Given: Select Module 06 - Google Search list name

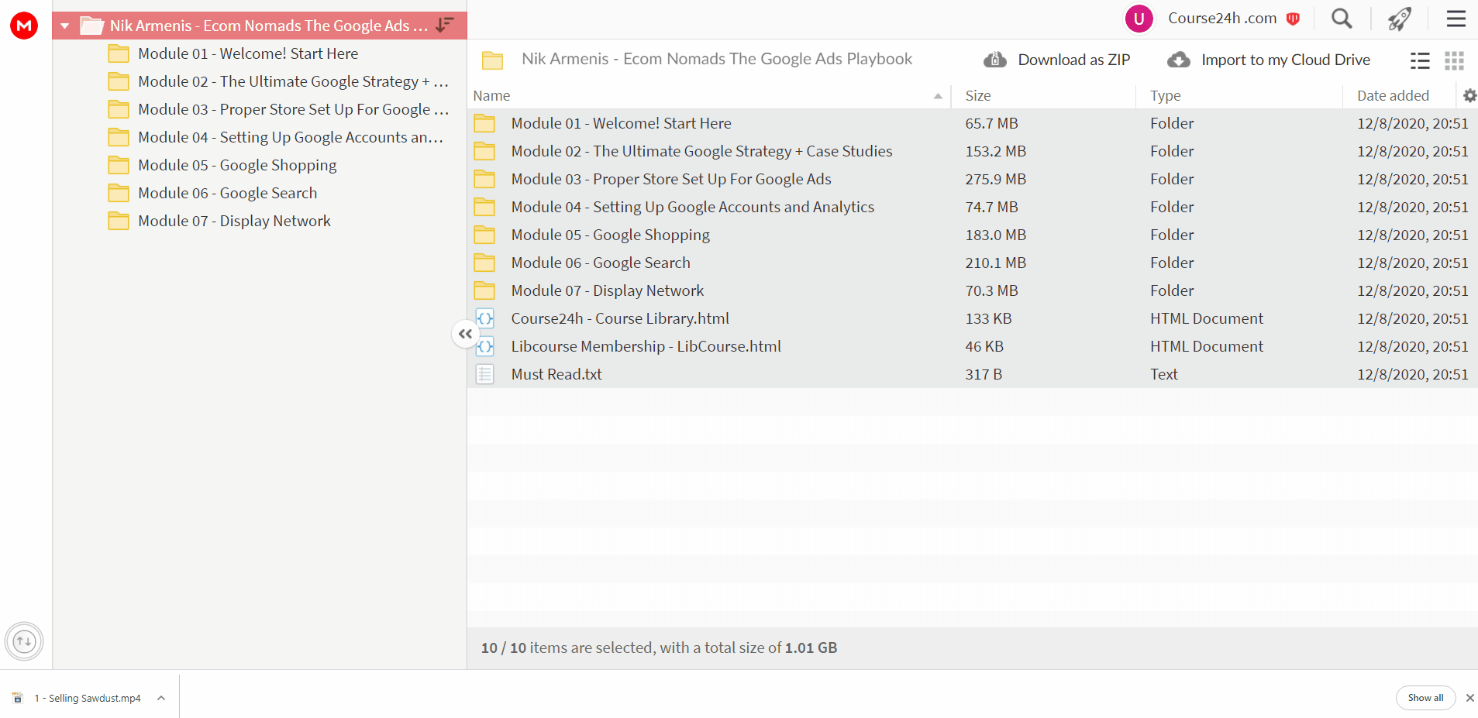Looking at the screenshot, I should point(601,263).
